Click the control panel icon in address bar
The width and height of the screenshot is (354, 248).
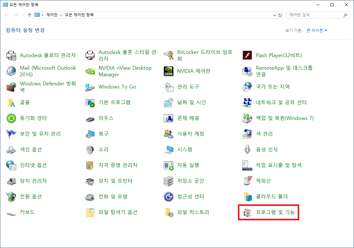pos(37,15)
